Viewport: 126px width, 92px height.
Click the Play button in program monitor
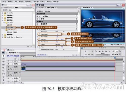[x=103, y=51]
